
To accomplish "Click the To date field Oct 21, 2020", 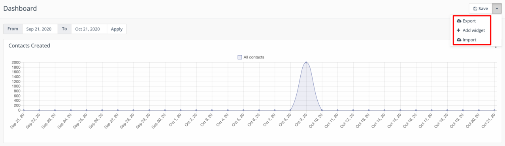I will coord(89,29).
